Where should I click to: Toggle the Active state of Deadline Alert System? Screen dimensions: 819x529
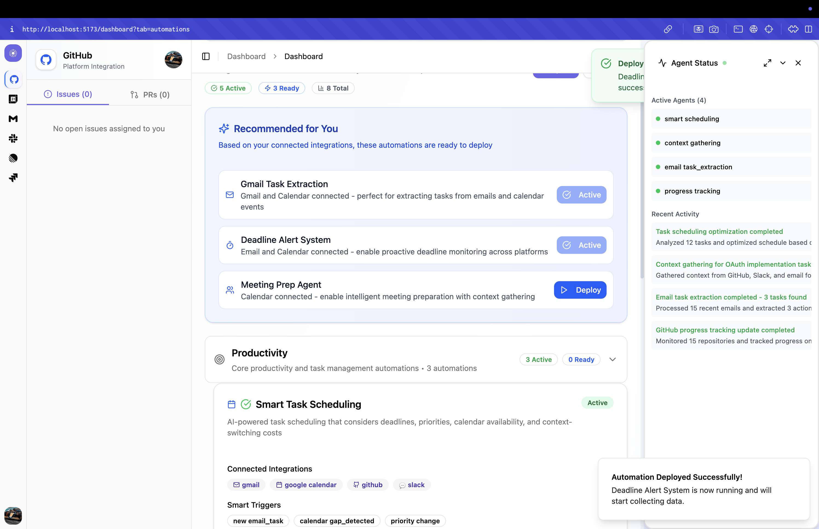coord(581,245)
